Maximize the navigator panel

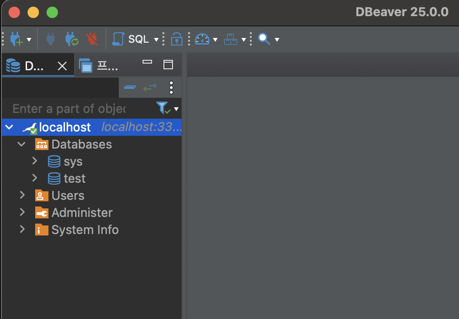pyautogui.click(x=168, y=65)
